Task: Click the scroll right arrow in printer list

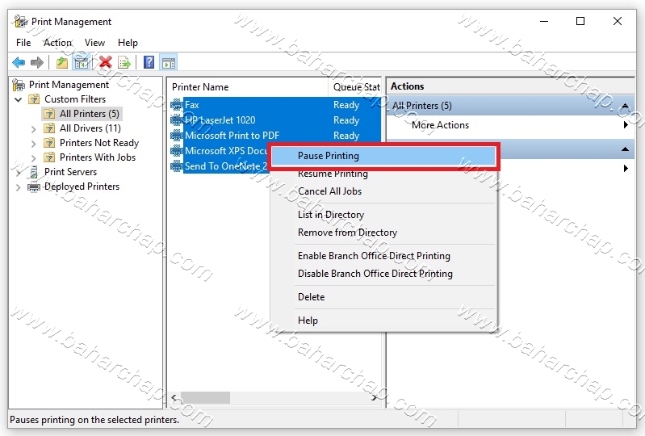Action: tap(375, 398)
